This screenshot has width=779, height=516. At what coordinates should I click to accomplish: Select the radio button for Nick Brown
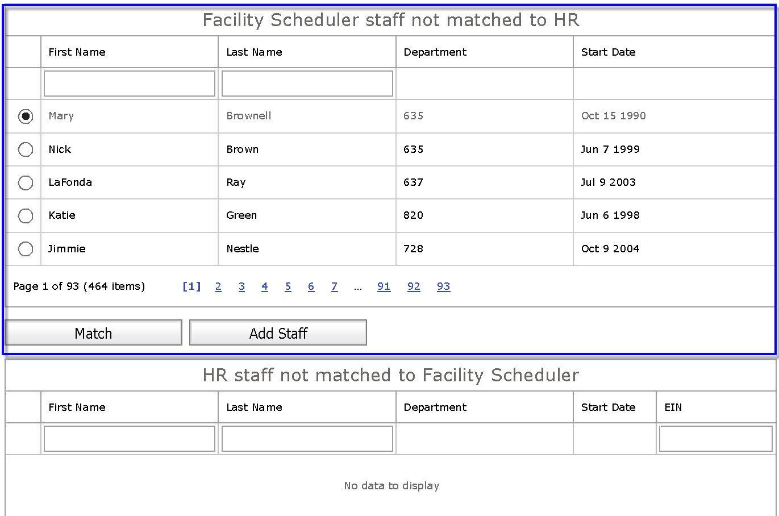pos(26,149)
